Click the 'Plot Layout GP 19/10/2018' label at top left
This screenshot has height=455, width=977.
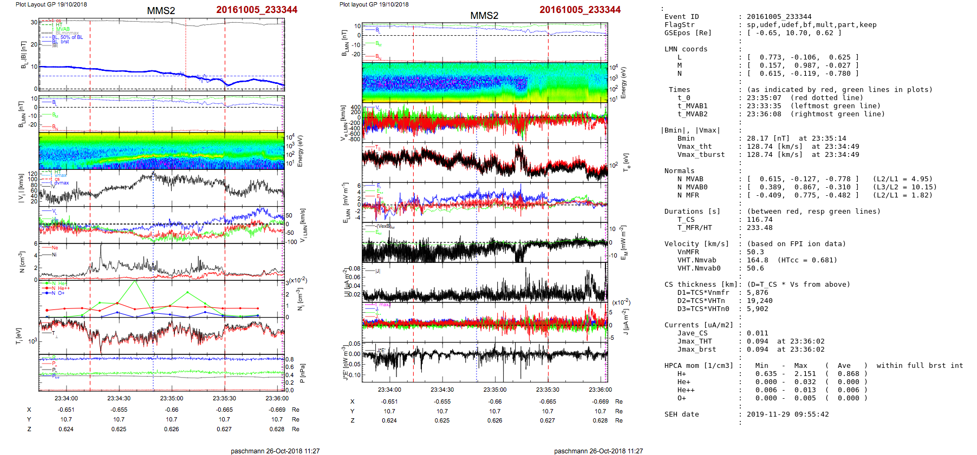pos(51,4)
